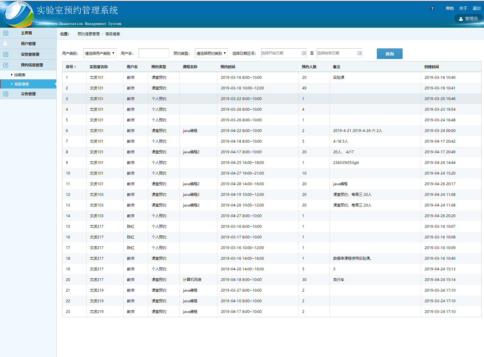Viewport: 484px width, 357px height.
Task: Click the help question mark icon
Action: pos(432,9)
